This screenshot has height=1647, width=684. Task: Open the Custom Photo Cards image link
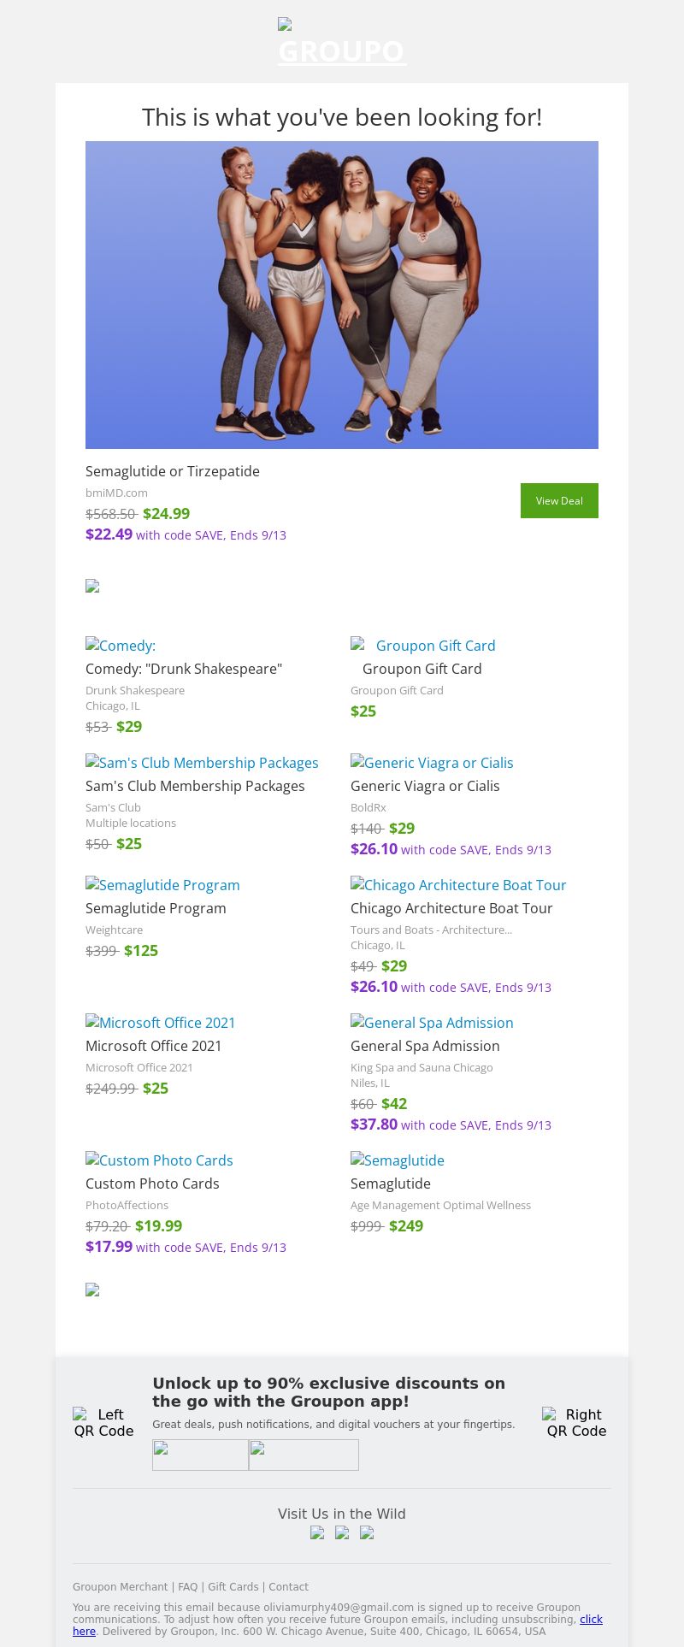coord(159,1160)
